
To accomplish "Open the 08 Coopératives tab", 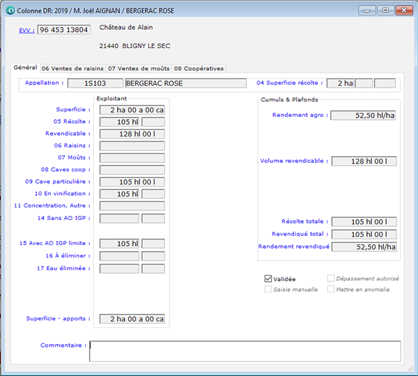I will pos(199,68).
